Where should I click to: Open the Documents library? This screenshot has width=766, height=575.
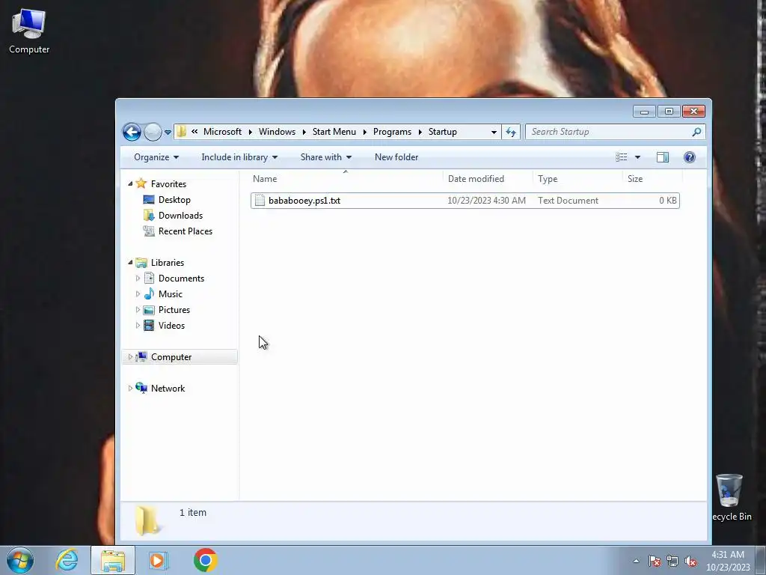181,279
